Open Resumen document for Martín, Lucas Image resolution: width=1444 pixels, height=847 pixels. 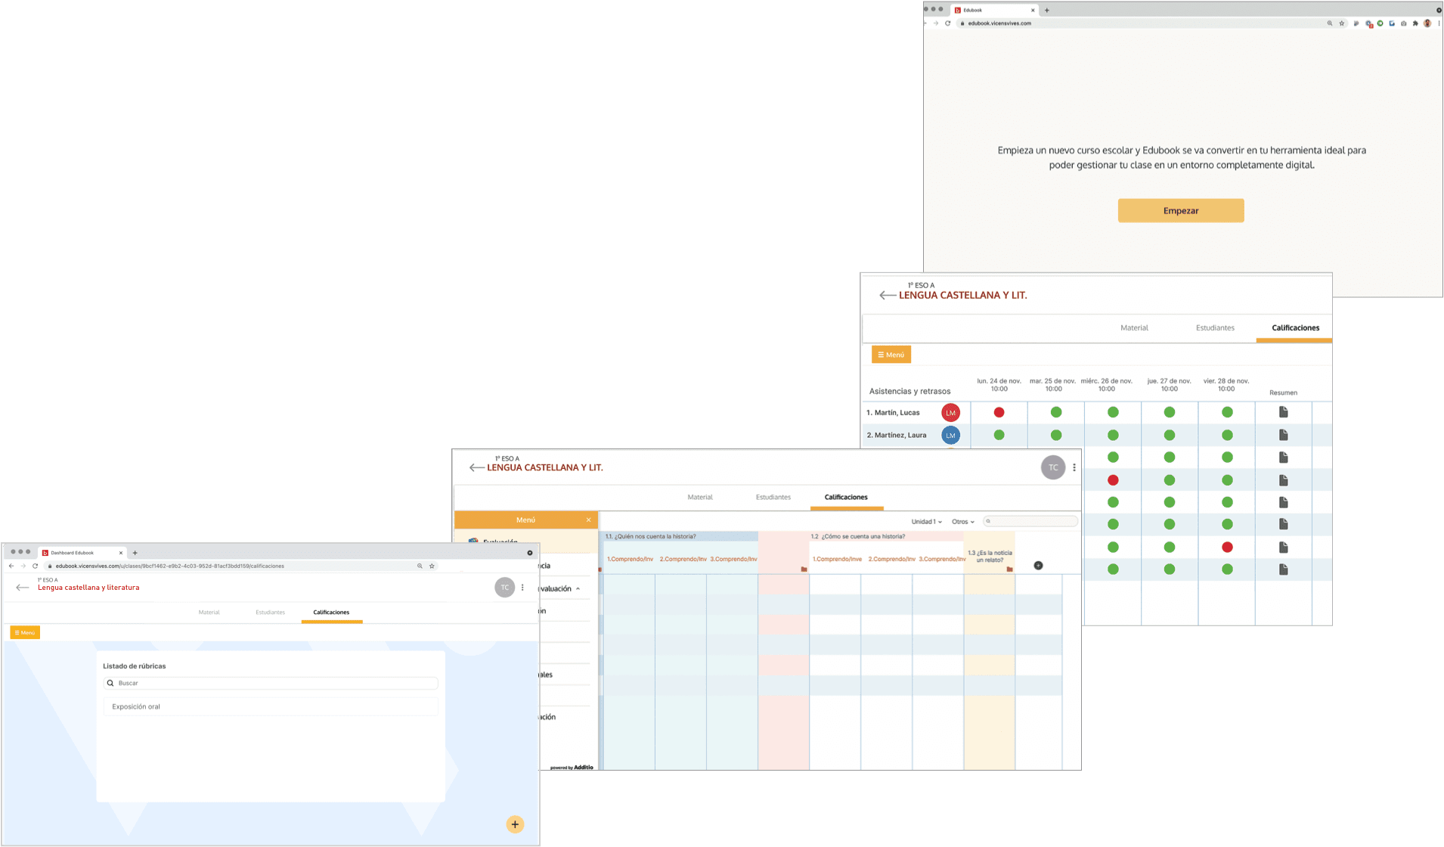point(1283,412)
